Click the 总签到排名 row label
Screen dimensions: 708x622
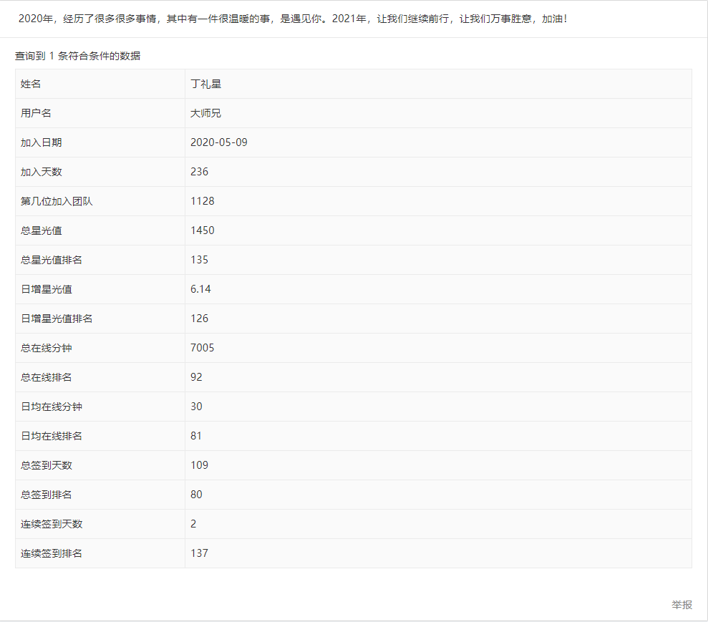[x=46, y=495]
